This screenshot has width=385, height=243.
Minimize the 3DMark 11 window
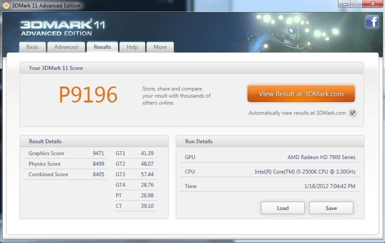click(x=344, y=4)
